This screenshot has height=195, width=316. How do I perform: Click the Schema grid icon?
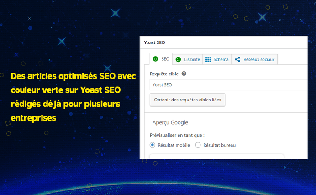[208, 59]
